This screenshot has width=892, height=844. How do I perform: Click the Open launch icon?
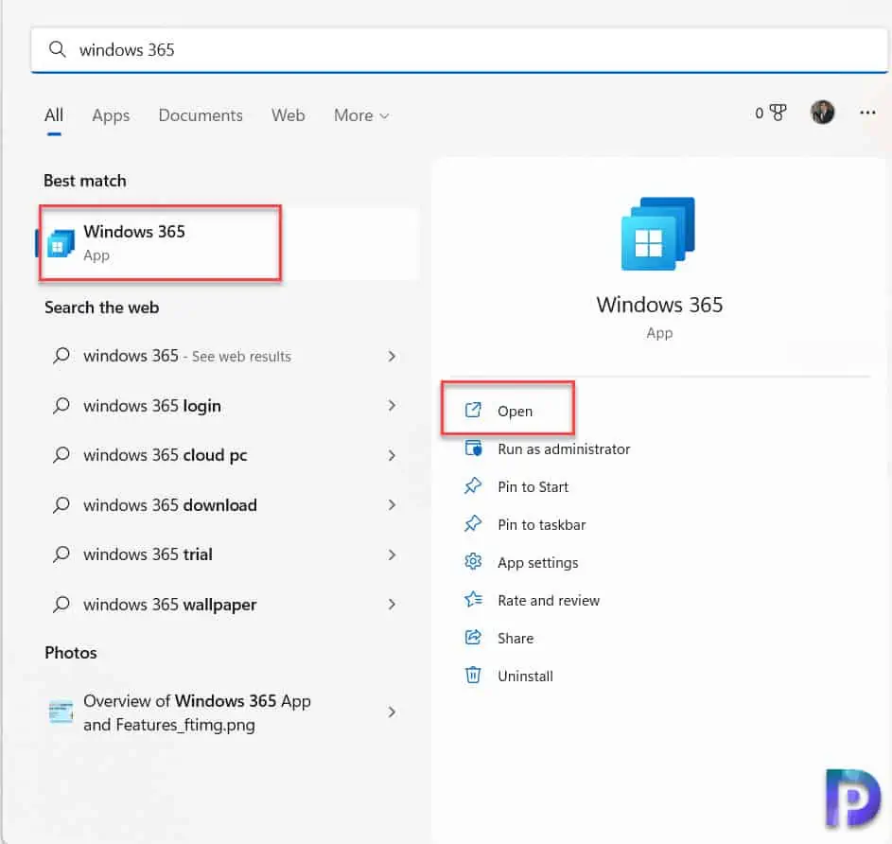[473, 410]
